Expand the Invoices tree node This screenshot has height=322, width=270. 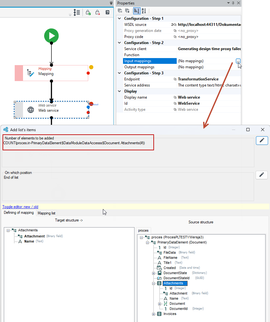153,314
